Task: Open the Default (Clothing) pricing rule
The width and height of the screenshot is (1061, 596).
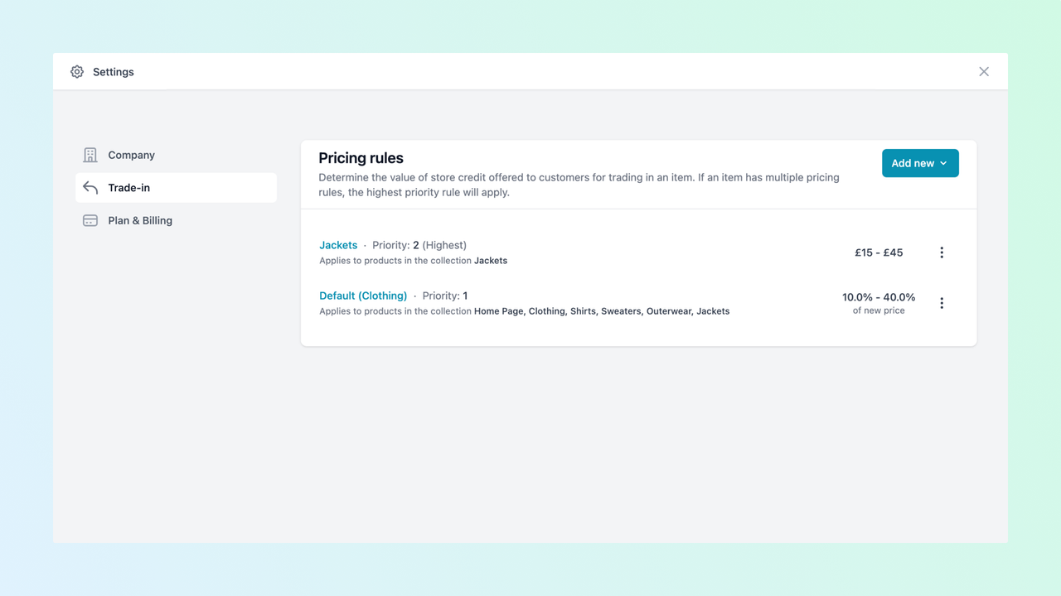Action: (x=363, y=296)
